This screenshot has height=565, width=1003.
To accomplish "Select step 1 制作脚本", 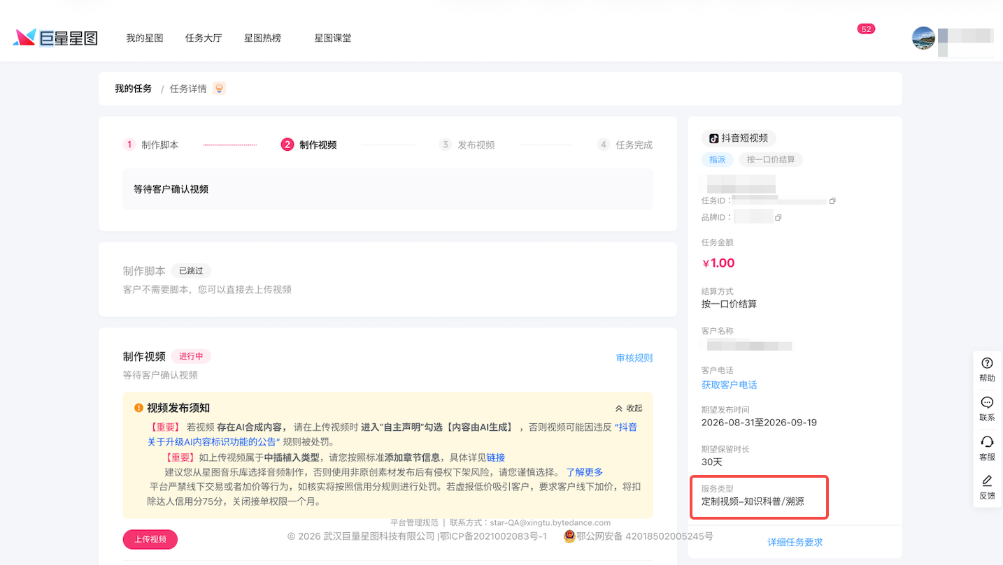I will pyautogui.click(x=151, y=145).
